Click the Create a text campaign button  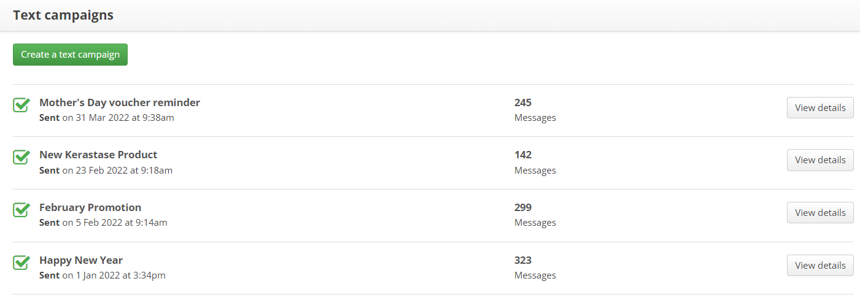coord(70,55)
